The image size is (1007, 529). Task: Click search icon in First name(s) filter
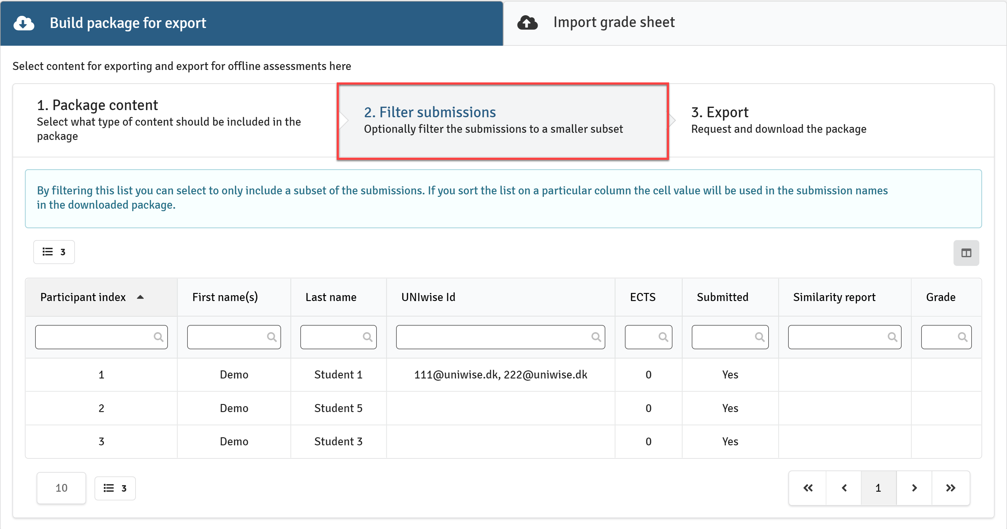tap(272, 336)
